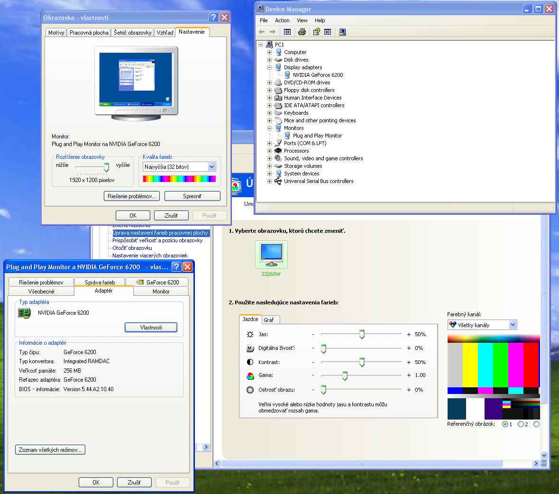Expand the Processors tree node
Viewport: 559px width, 494px height.
(x=269, y=151)
